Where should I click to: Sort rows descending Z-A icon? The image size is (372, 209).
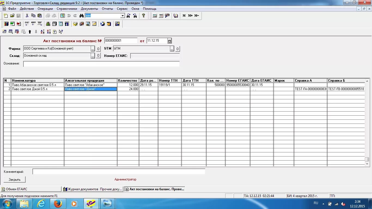coord(49,32)
